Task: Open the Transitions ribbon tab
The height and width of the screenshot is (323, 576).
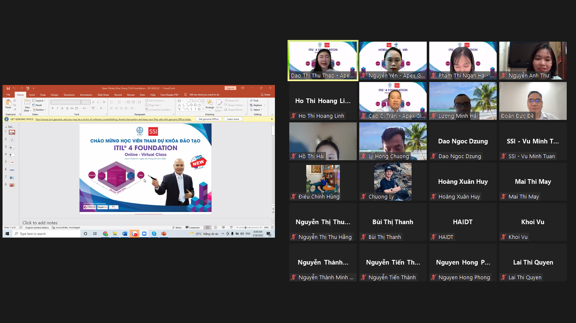Action: point(69,95)
